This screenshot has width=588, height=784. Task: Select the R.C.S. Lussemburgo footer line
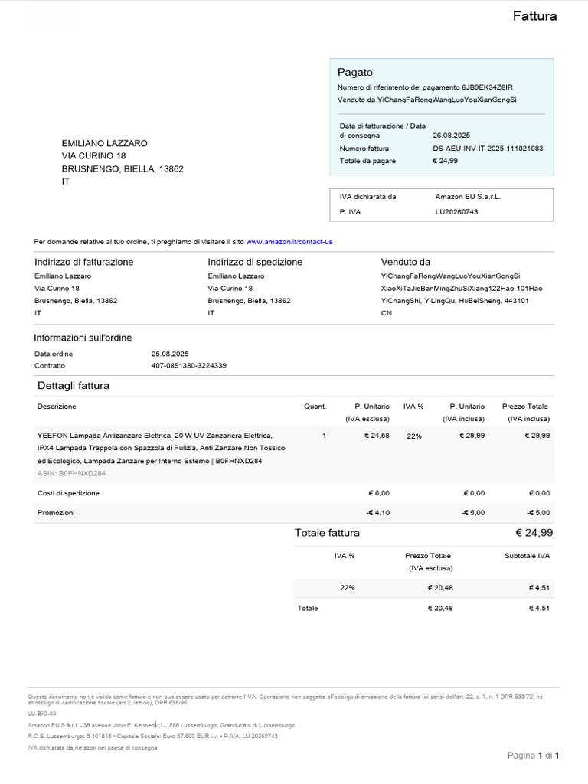tap(152, 736)
